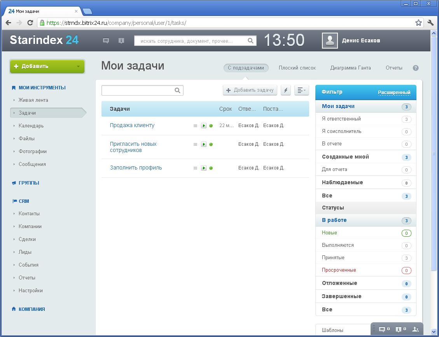
Task: Open menu icon for Пригласить новых сотрудников
Action: 196,144
